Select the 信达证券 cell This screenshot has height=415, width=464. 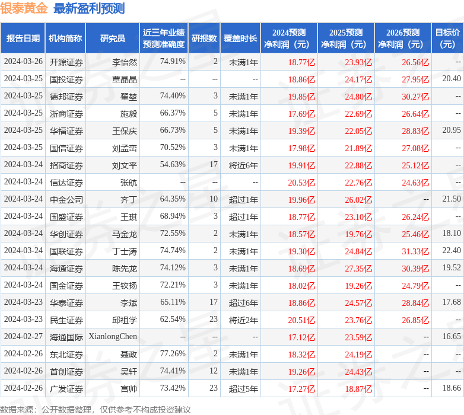coord(66,183)
